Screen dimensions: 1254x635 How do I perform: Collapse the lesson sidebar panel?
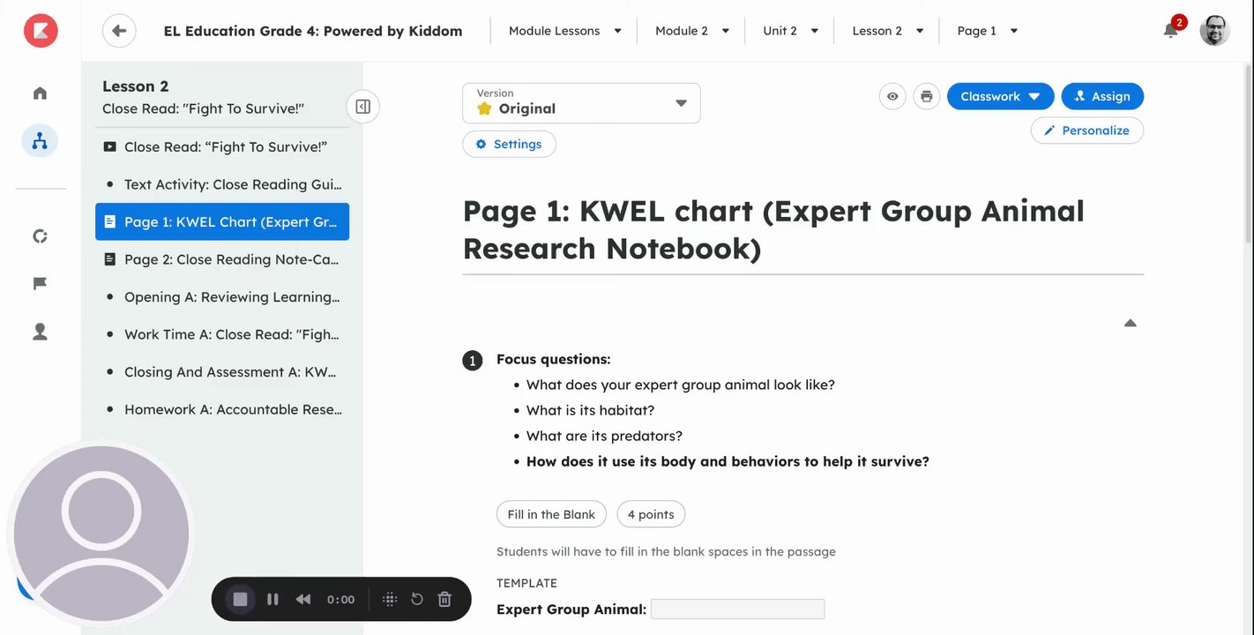click(x=362, y=107)
